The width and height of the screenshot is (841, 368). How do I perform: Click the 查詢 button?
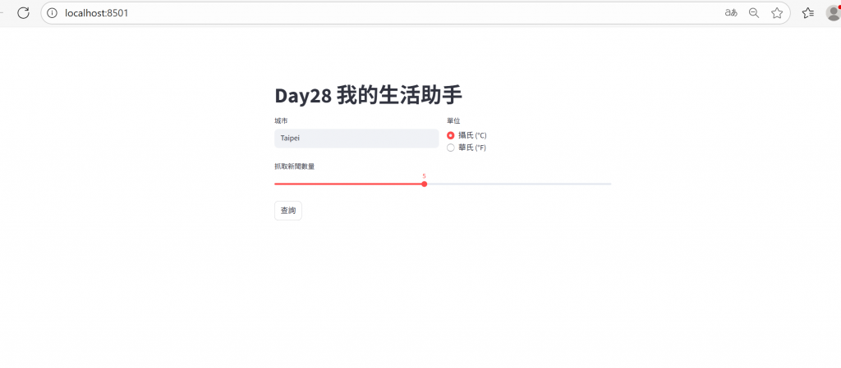288,211
